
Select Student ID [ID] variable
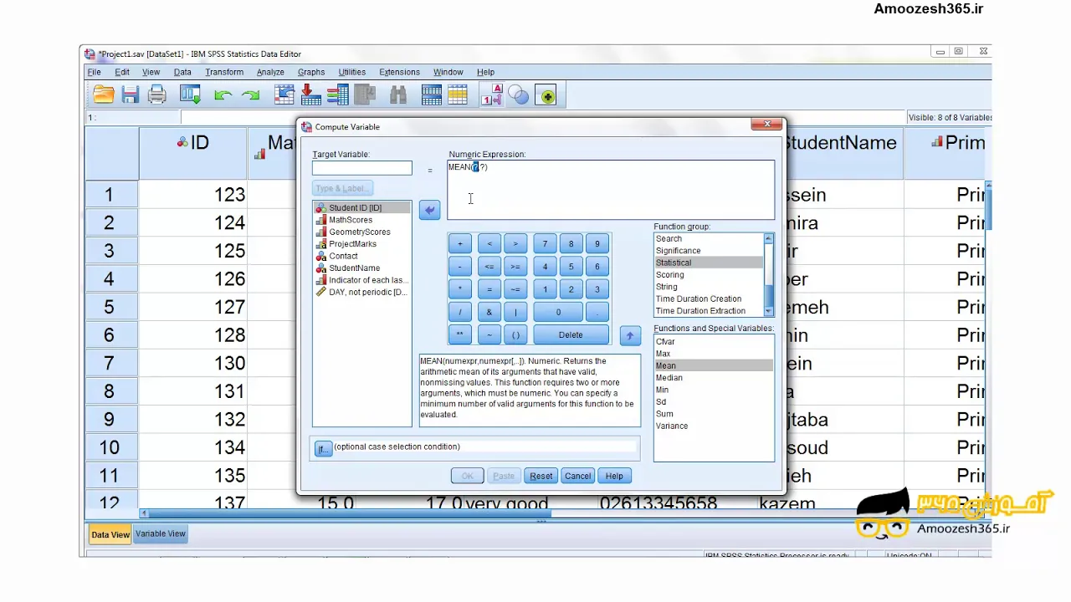tap(361, 207)
